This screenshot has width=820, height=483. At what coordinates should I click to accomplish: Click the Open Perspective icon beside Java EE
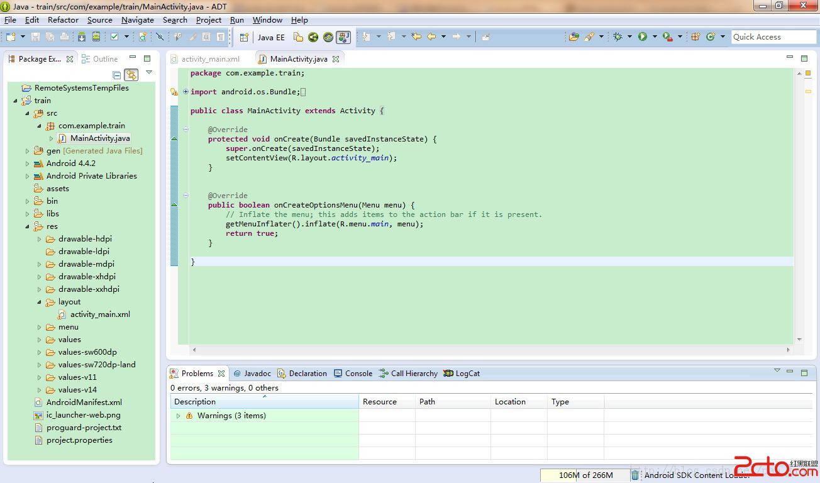pyautogui.click(x=244, y=37)
